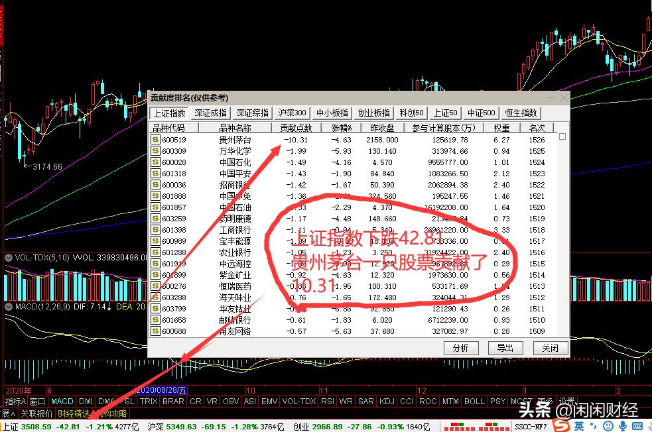Click the dollar icon beside code 603799
The image size is (652, 432).
155,308
